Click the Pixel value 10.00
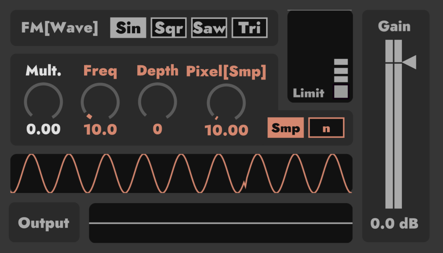The image size is (443, 253). 226,130
